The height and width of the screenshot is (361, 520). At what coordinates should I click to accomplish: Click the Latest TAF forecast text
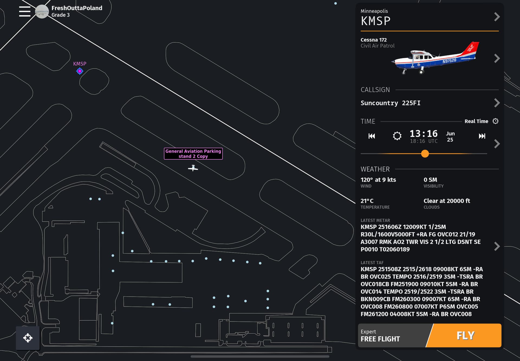(422, 292)
